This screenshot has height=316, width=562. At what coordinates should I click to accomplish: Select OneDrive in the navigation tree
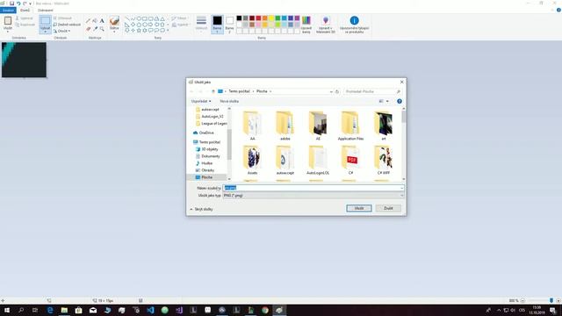(206, 133)
